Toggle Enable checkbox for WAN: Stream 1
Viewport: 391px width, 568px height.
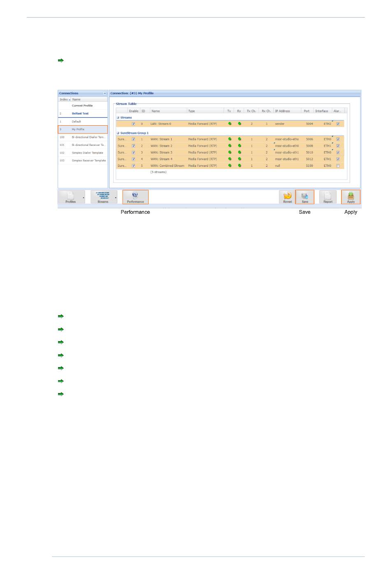[133, 139]
